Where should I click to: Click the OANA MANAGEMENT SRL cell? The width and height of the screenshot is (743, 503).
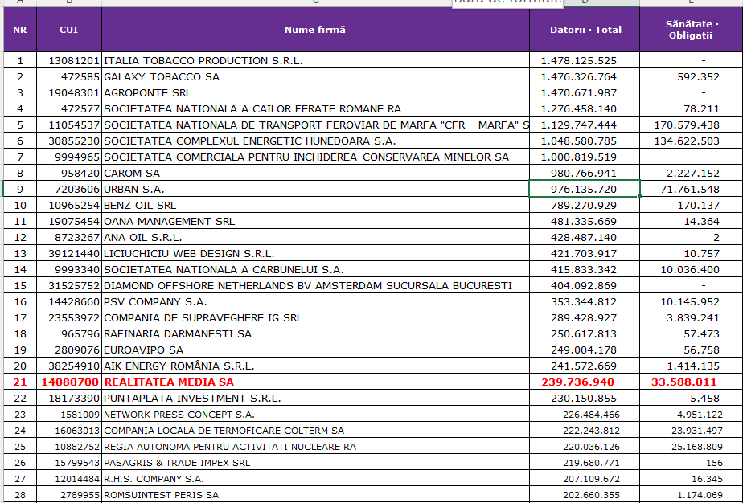click(169, 221)
